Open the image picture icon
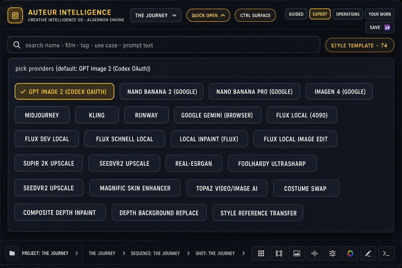Screen dimensions: 402x268 (297, 253)
